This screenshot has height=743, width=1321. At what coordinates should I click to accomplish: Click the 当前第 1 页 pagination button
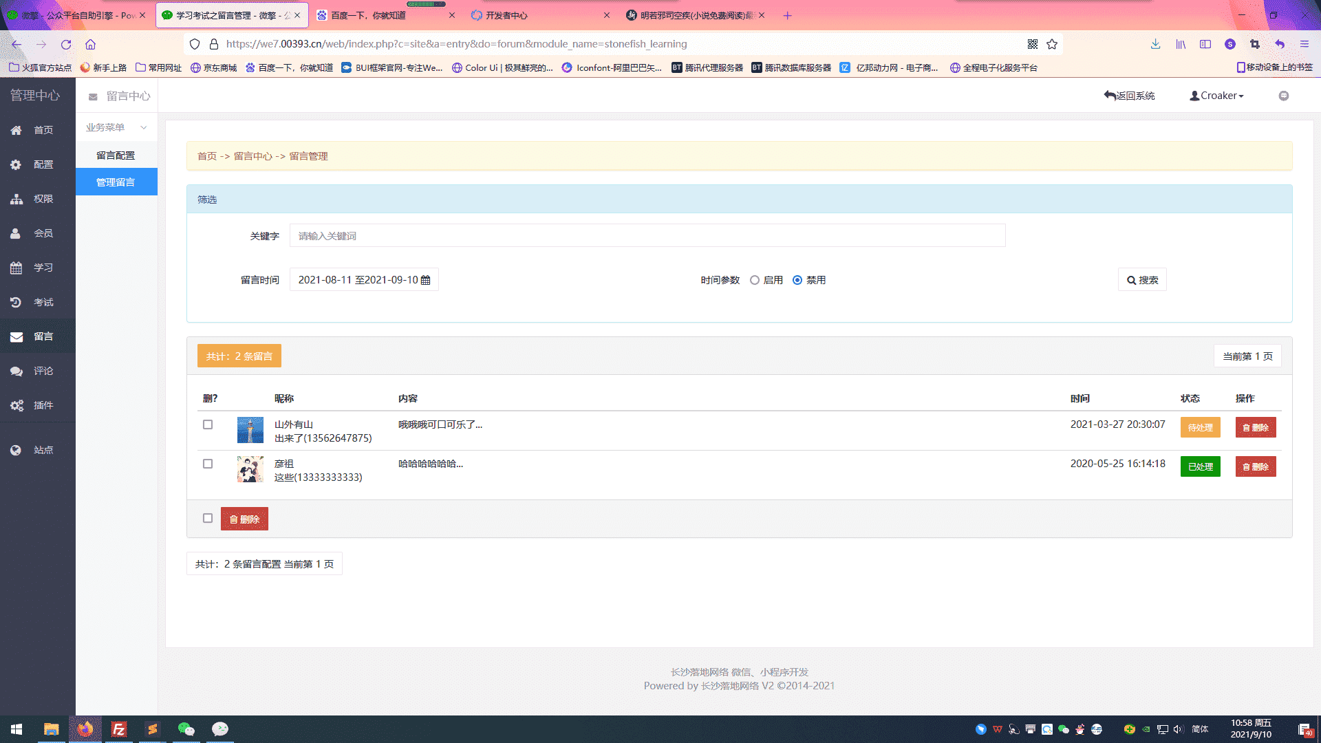(1247, 356)
